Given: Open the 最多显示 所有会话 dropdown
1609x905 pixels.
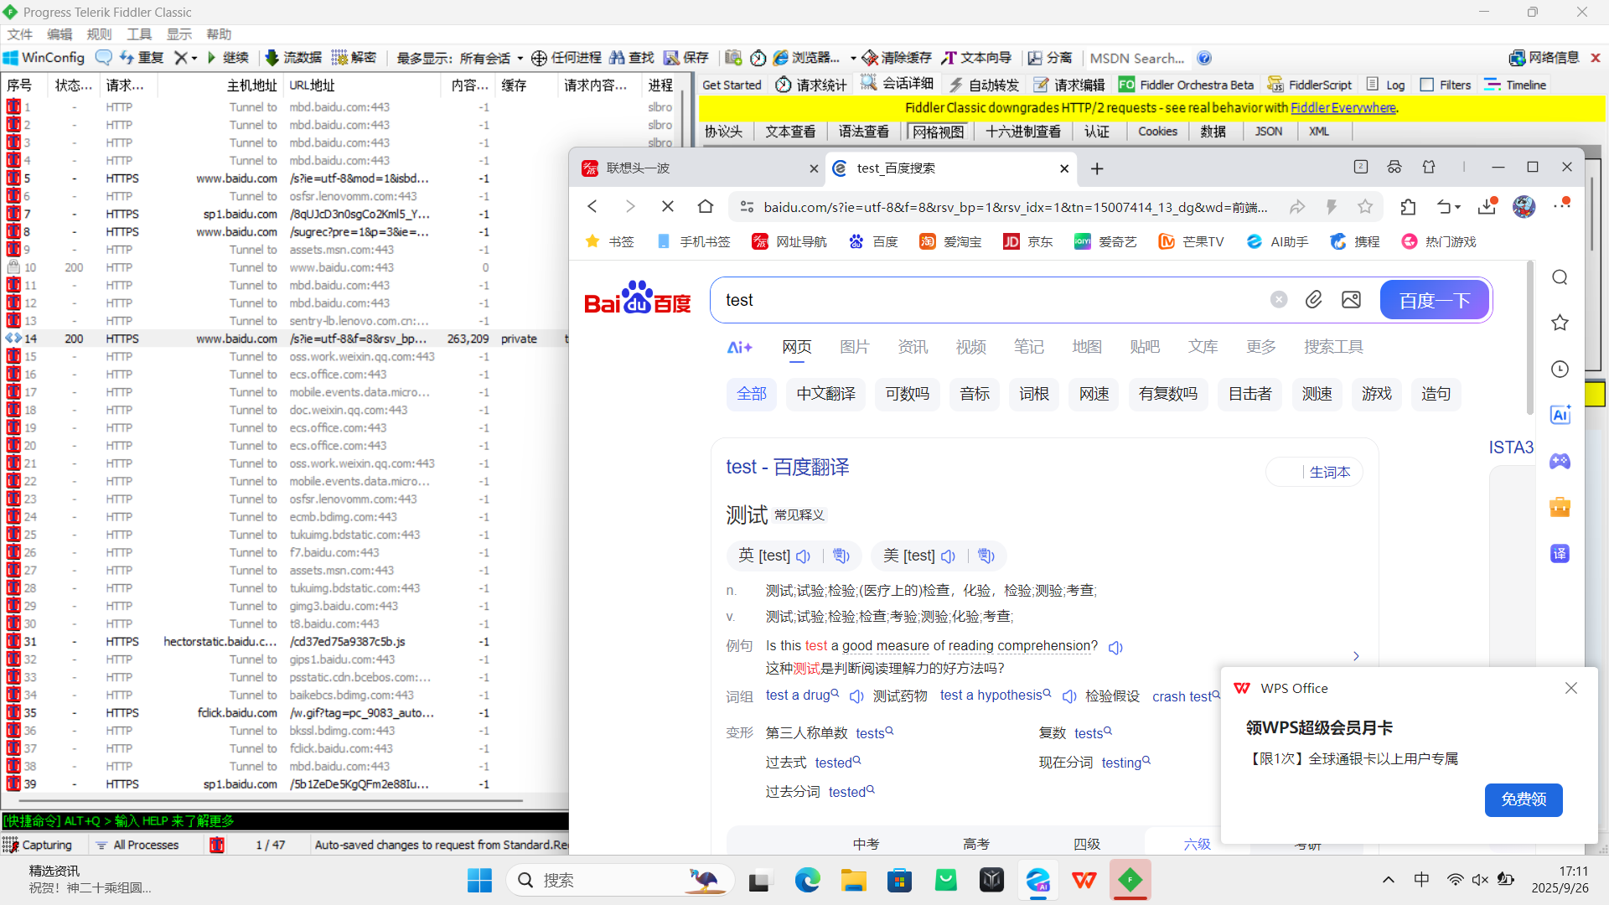Looking at the screenshot, I should pyautogui.click(x=518, y=58).
